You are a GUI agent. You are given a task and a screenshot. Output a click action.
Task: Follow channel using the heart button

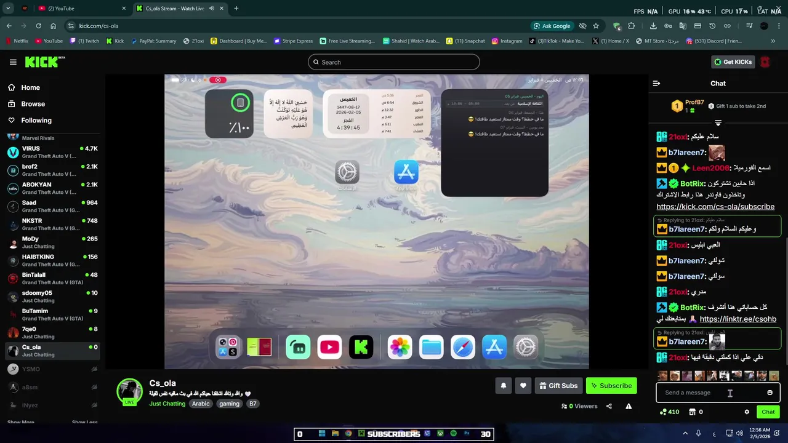pyautogui.click(x=523, y=386)
